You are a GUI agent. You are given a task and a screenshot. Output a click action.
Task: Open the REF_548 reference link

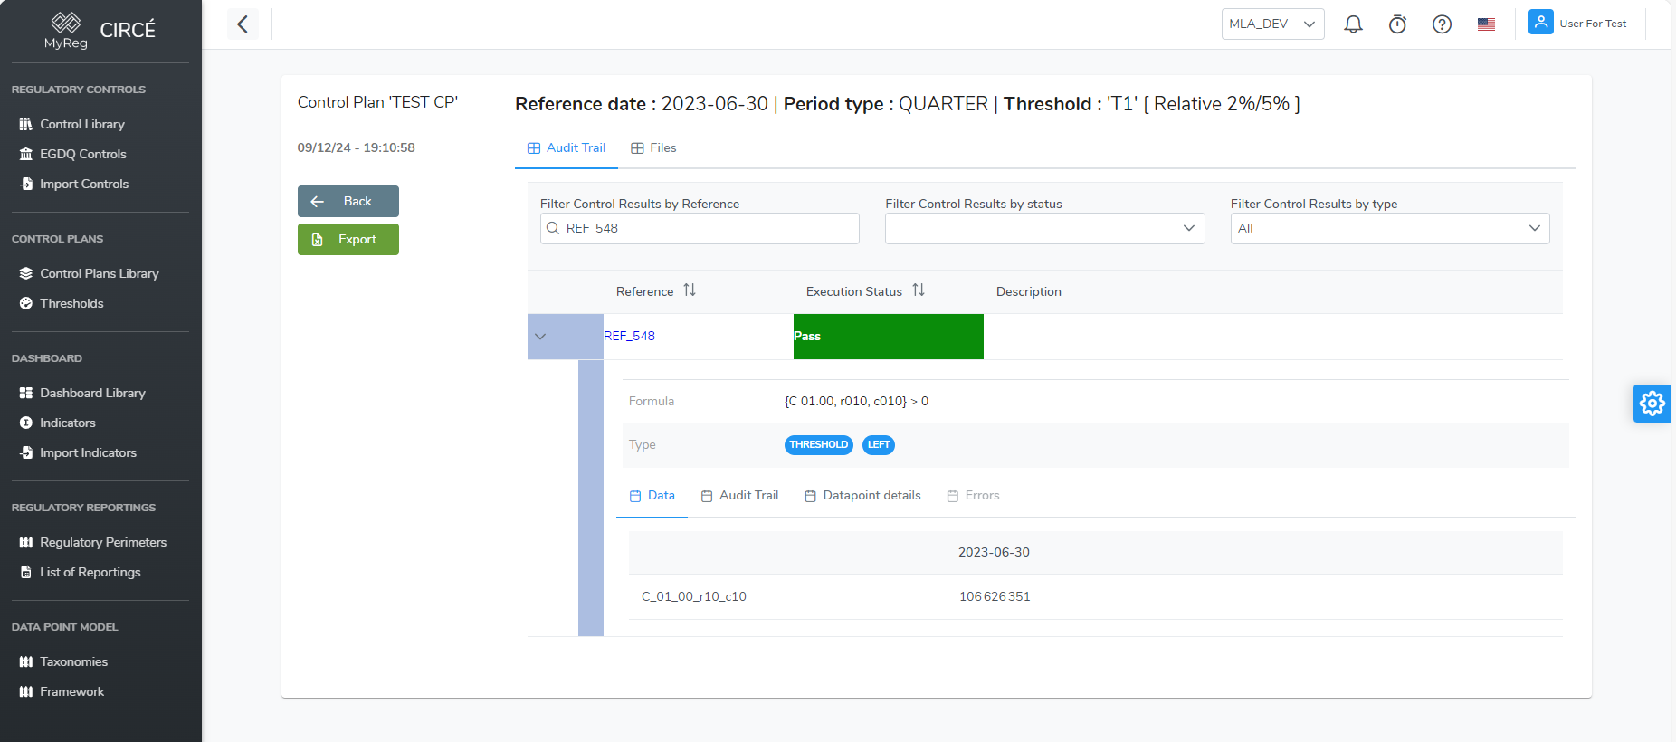(x=629, y=336)
